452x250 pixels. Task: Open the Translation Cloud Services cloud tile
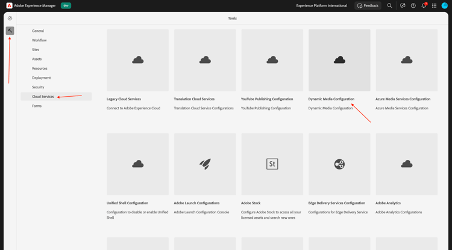click(205, 60)
